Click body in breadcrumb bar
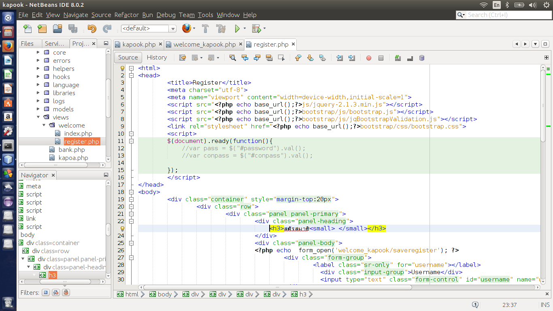553x311 pixels. (x=165, y=294)
